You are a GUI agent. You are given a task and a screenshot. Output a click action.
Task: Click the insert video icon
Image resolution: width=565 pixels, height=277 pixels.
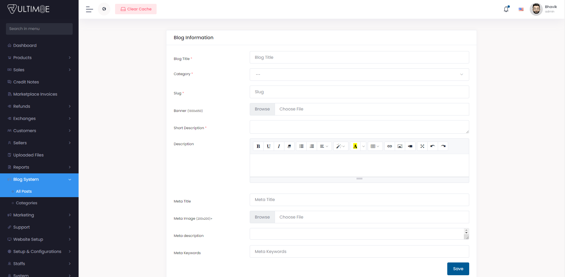pyautogui.click(x=410, y=146)
